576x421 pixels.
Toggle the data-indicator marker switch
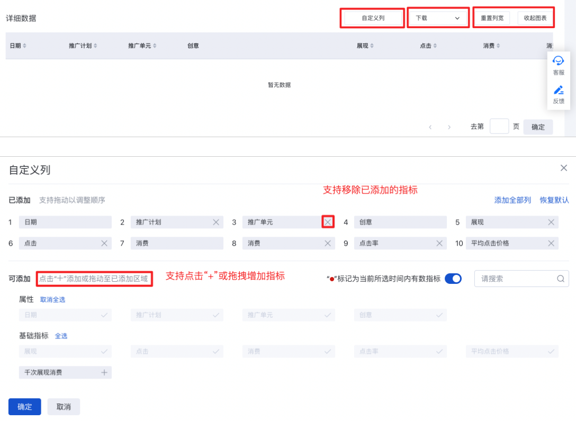(453, 279)
